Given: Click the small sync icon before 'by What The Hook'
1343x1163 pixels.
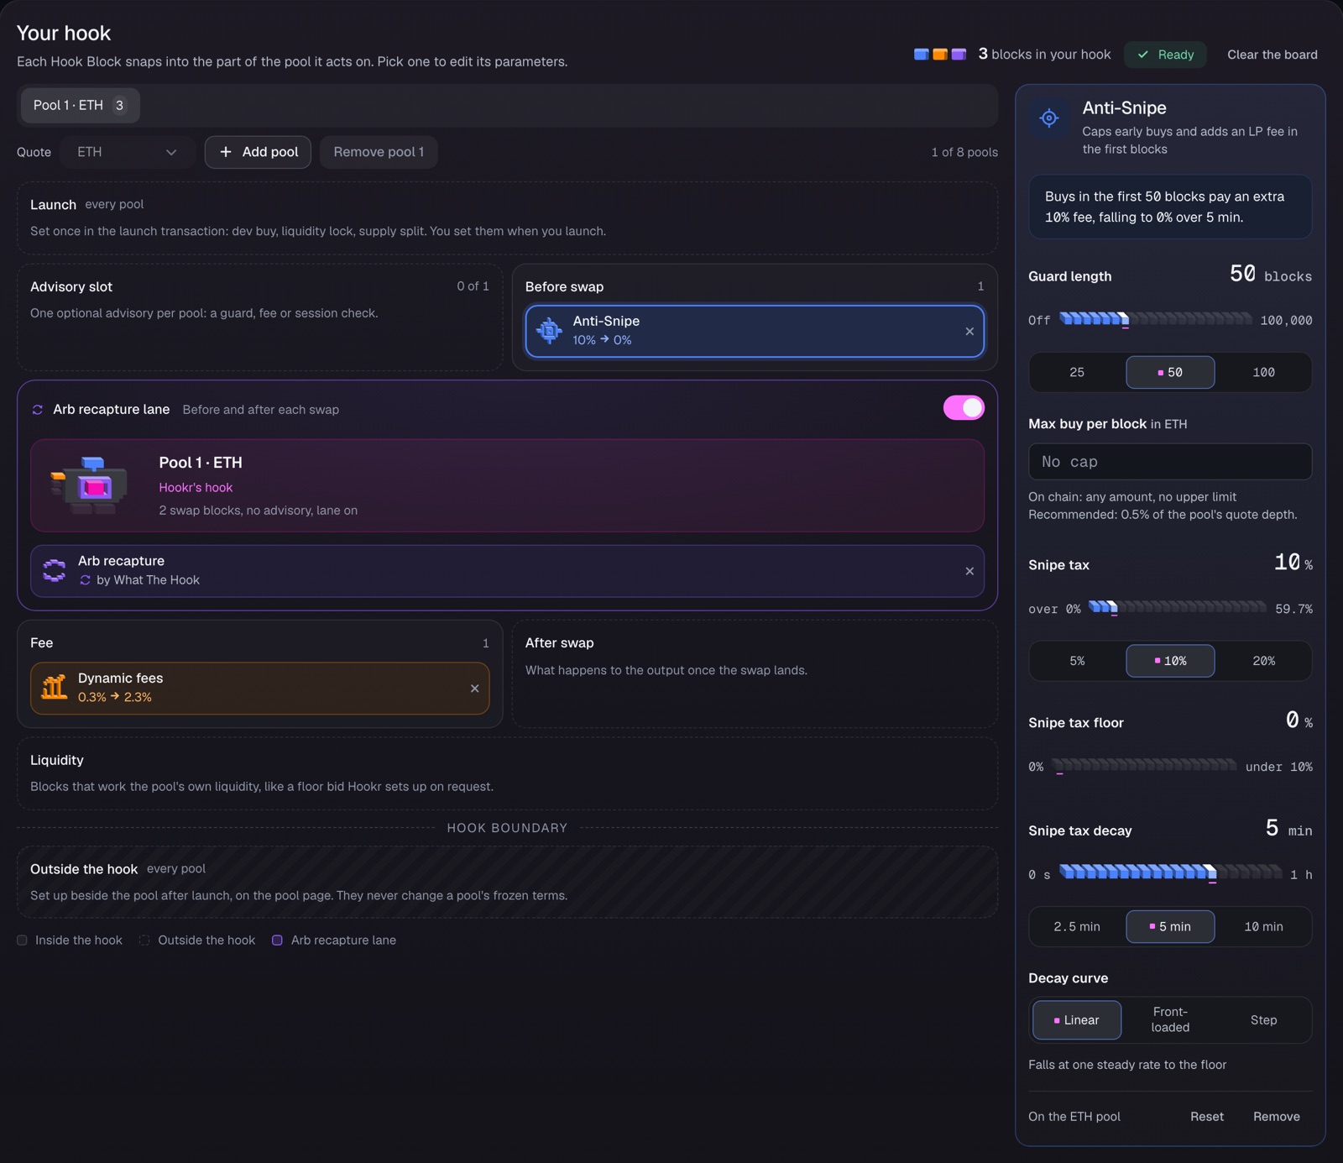Looking at the screenshot, I should point(85,580).
